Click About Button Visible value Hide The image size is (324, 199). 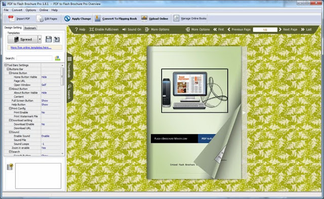[x=44, y=93]
